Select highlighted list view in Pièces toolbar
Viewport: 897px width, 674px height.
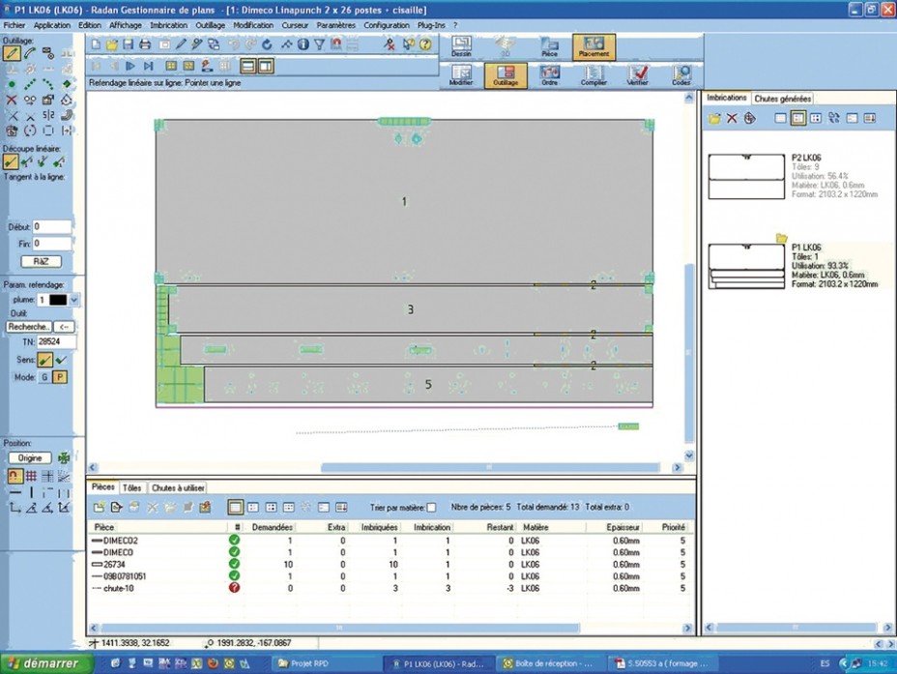coord(235,507)
